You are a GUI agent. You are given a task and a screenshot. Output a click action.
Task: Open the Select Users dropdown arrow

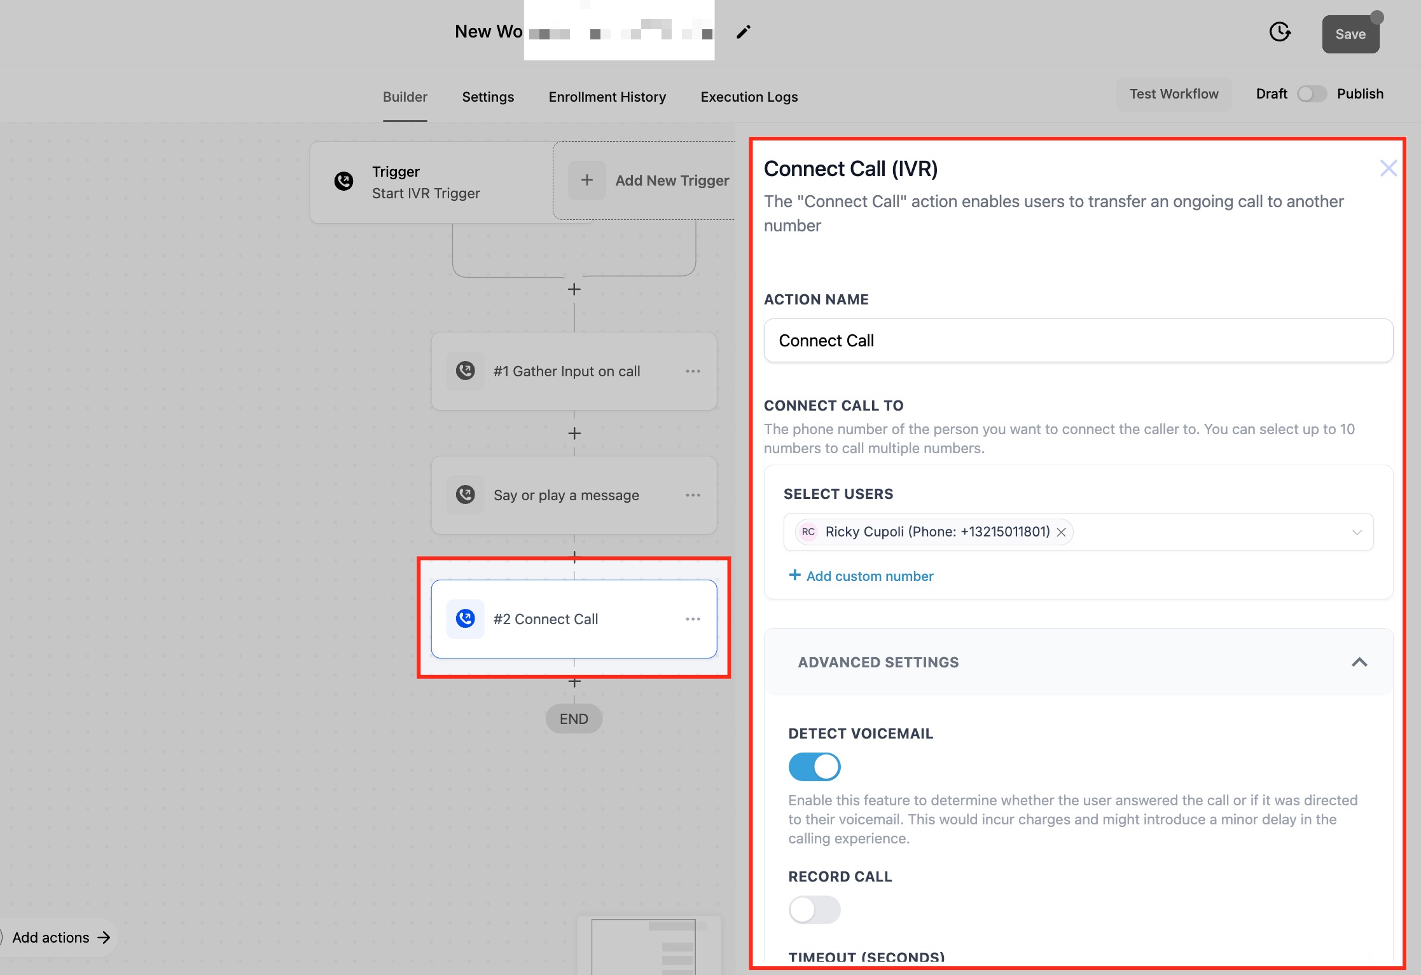1357,532
